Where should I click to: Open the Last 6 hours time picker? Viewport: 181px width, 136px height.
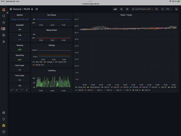point(142,9)
